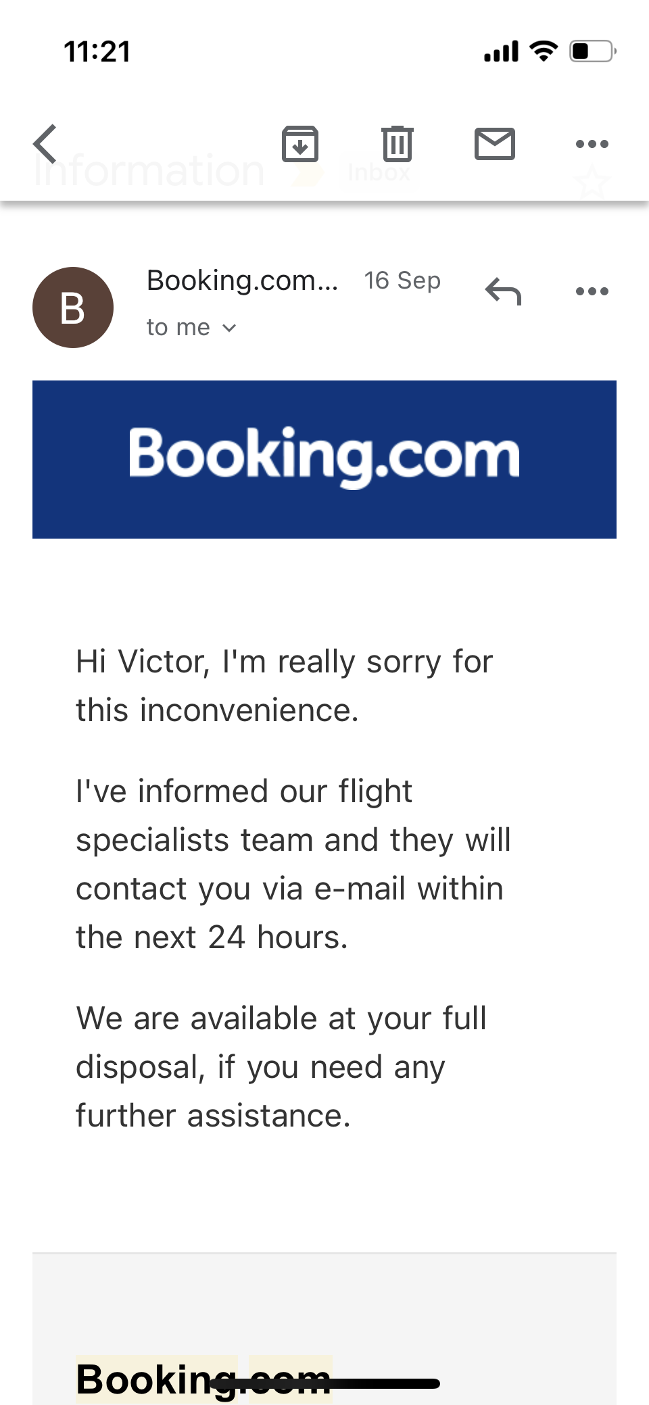Reply using the curved arrow icon
Viewport: 649px width, 1405px height.
click(x=504, y=292)
